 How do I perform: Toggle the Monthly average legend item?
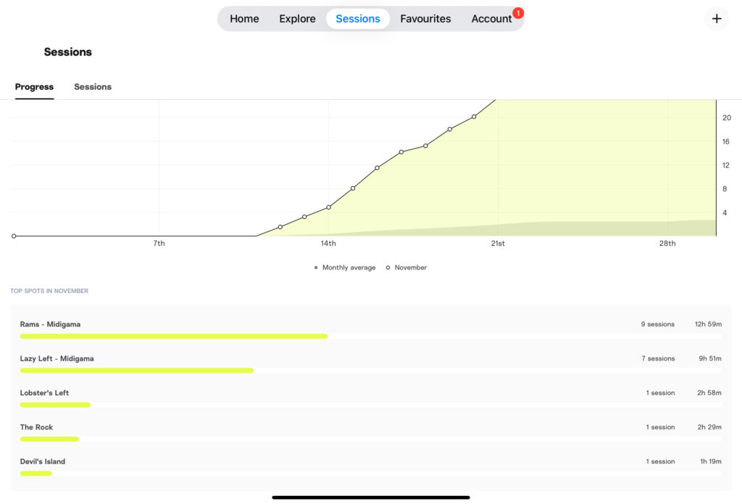pyautogui.click(x=345, y=268)
